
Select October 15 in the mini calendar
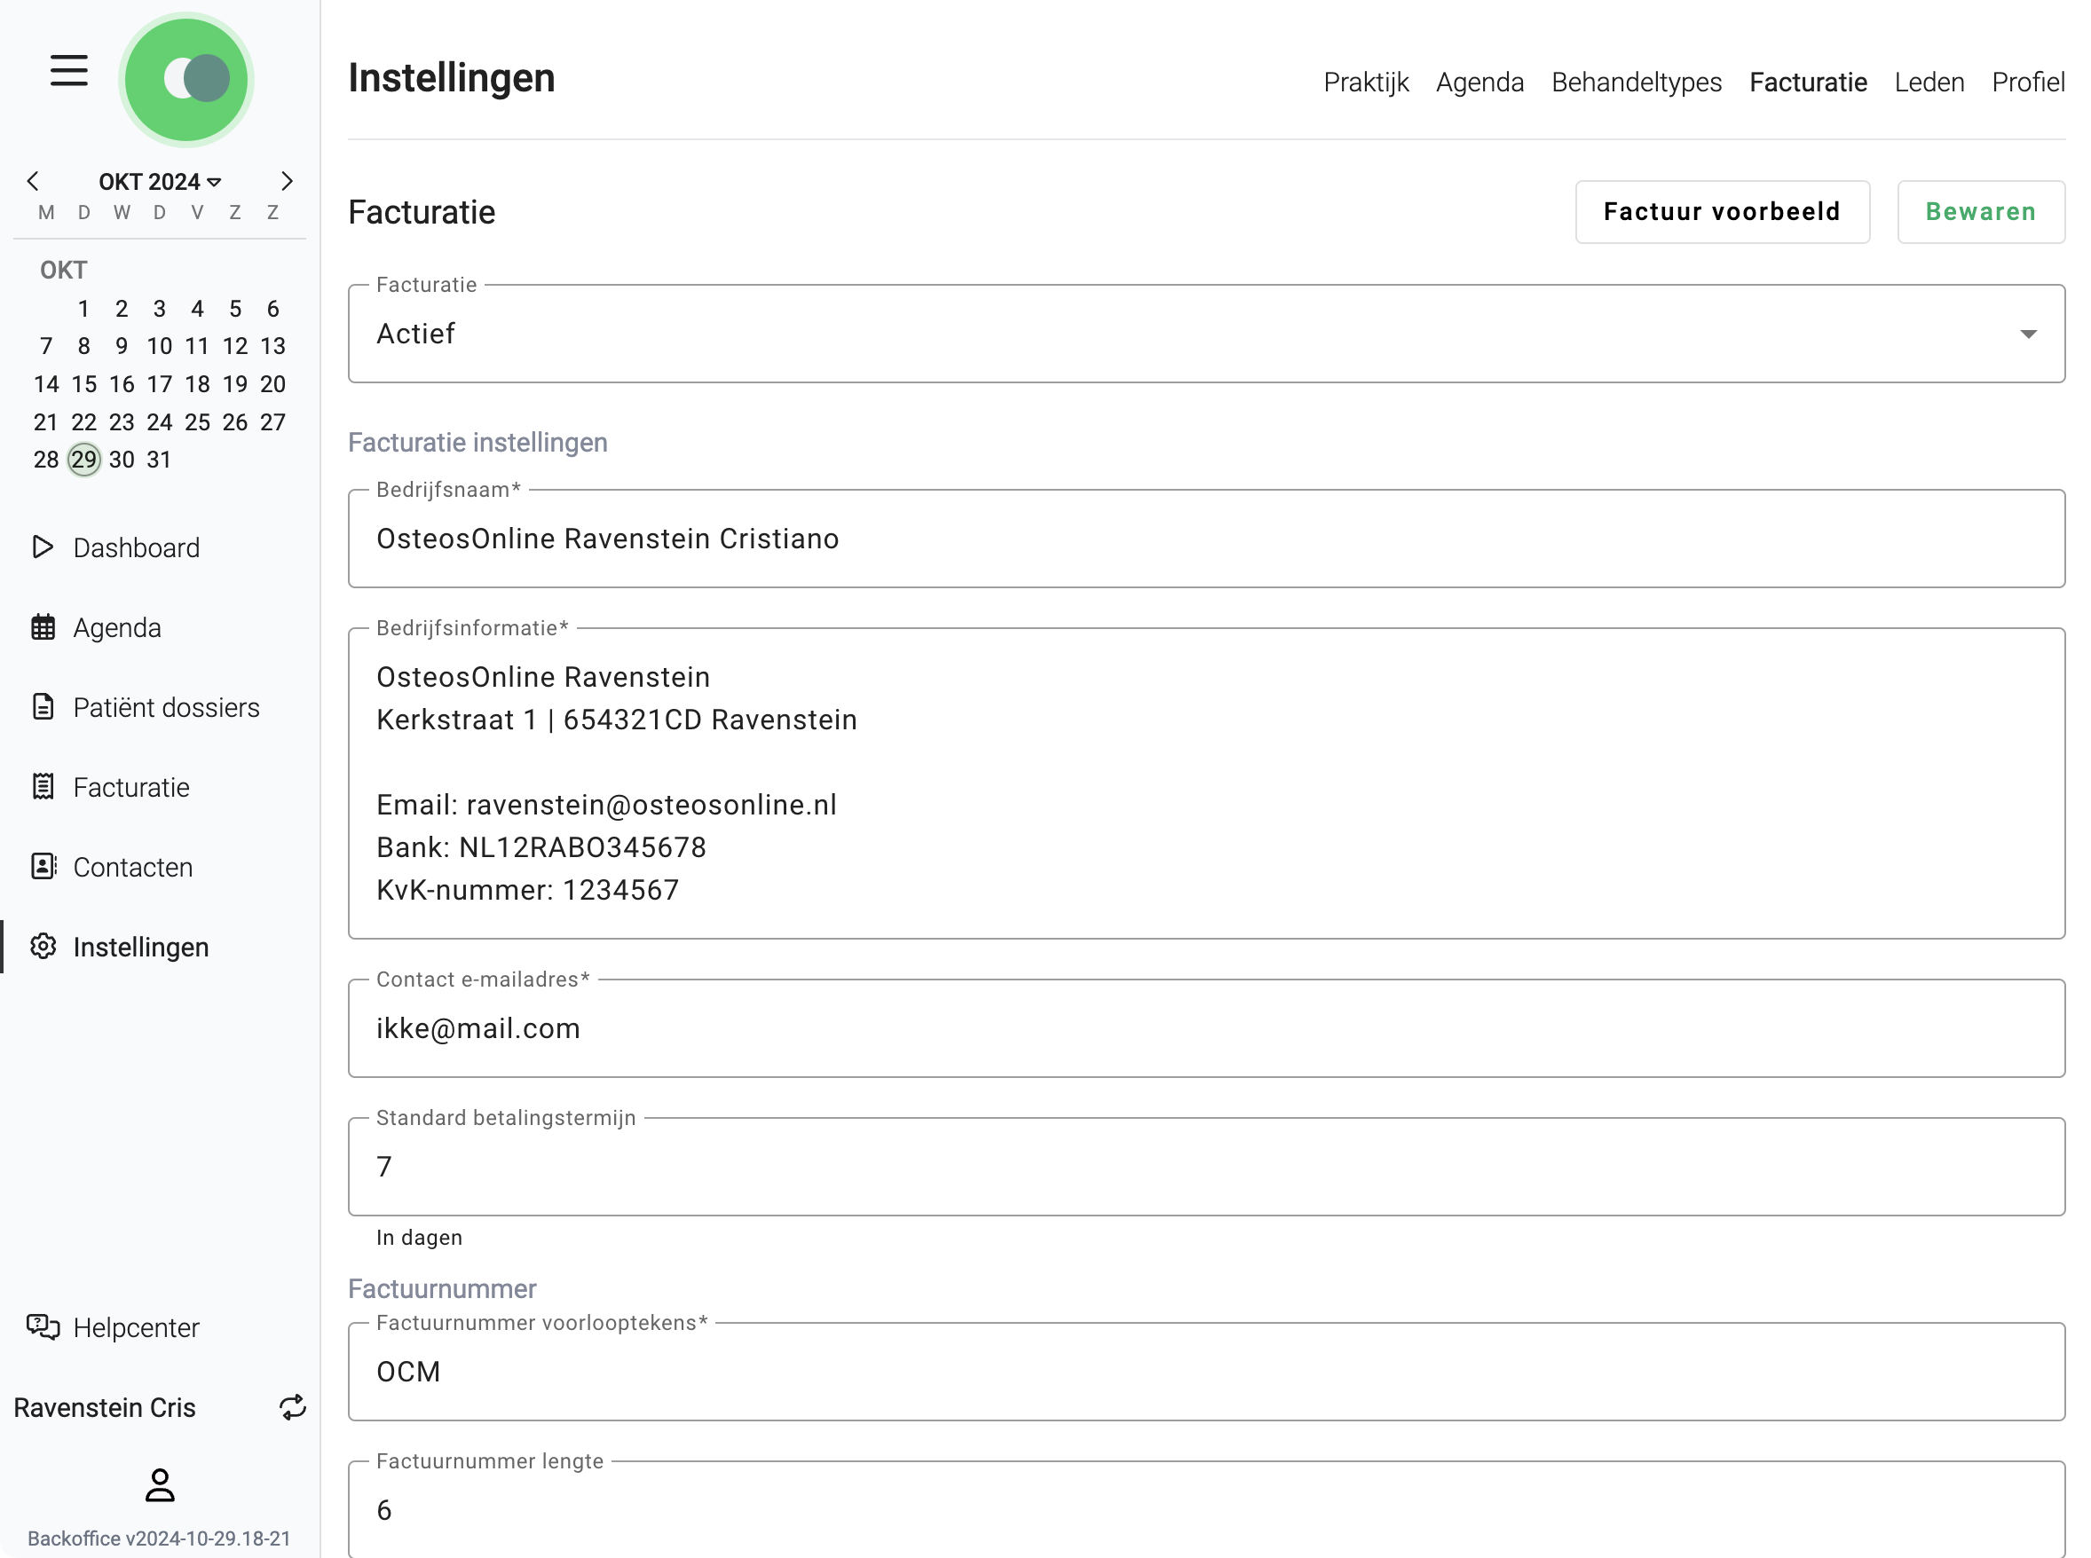(x=83, y=384)
